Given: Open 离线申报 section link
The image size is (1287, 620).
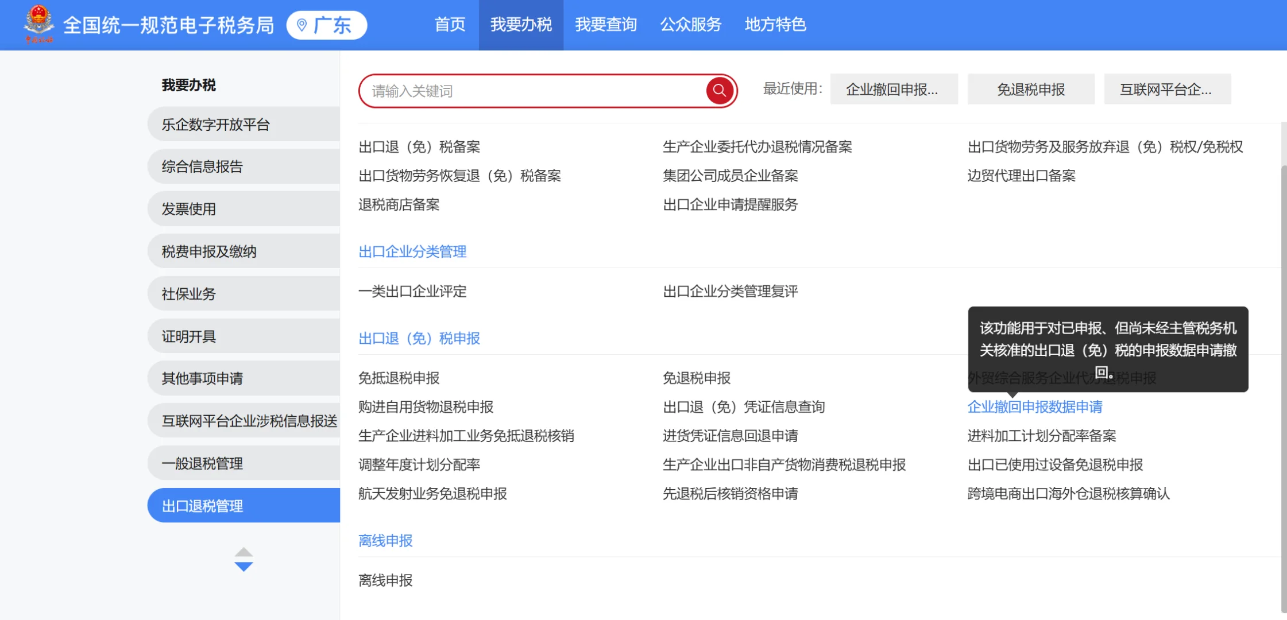Looking at the screenshot, I should coord(385,540).
